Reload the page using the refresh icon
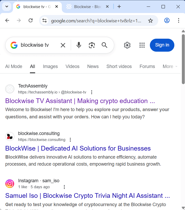 click(30, 20)
